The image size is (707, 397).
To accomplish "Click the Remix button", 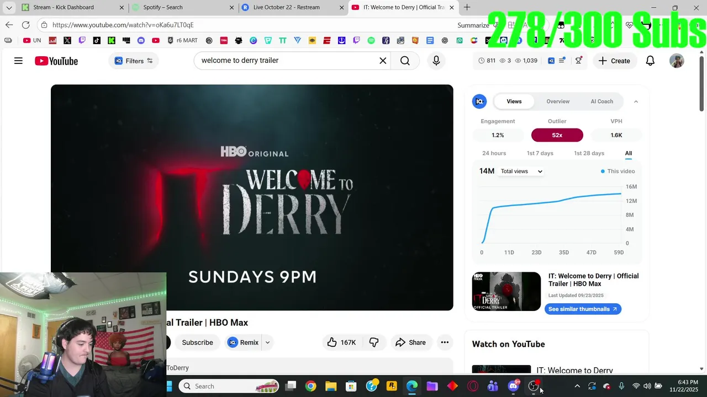I will (243, 342).
